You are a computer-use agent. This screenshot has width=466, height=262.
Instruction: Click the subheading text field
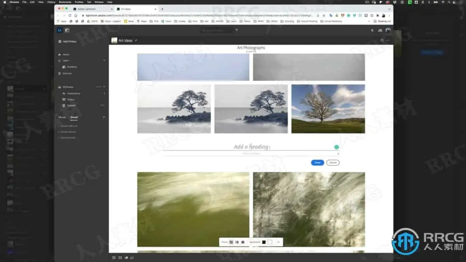pyautogui.click(x=251, y=154)
